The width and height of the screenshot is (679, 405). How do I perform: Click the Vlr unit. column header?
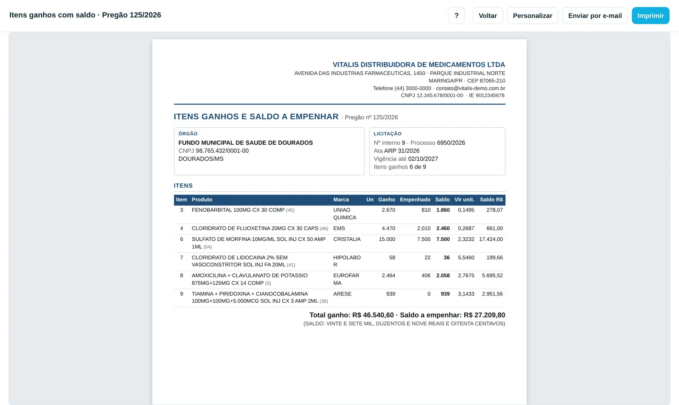pyautogui.click(x=464, y=200)
